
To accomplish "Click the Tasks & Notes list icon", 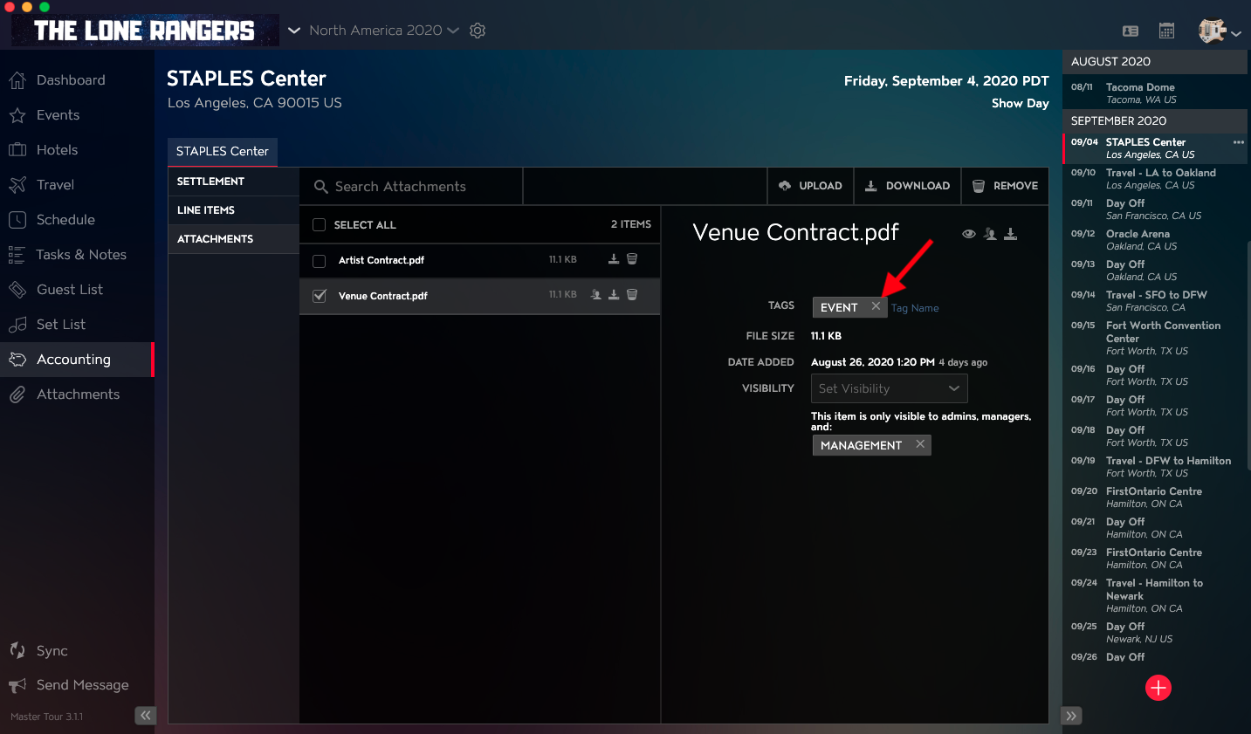I will click(17, 255).
